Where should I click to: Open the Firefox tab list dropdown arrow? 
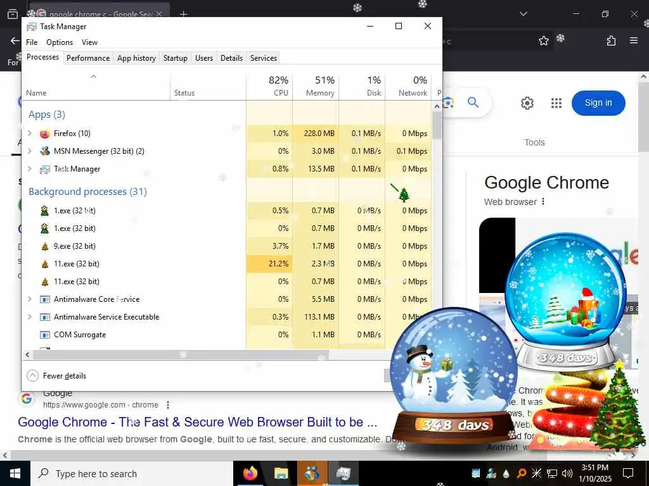tap(524, 14)
